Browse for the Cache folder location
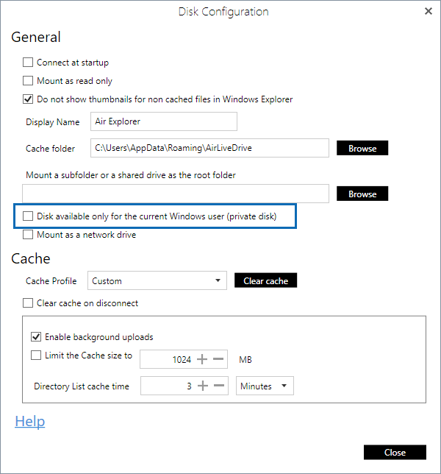Image resolution: width=441 pixels, height=474 pixels. tap(362, 148)
